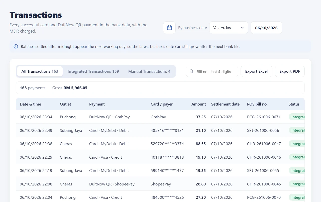Select bill number CHR-261006-0047
This screenshot has height=202, width=321.
point(264,144)
